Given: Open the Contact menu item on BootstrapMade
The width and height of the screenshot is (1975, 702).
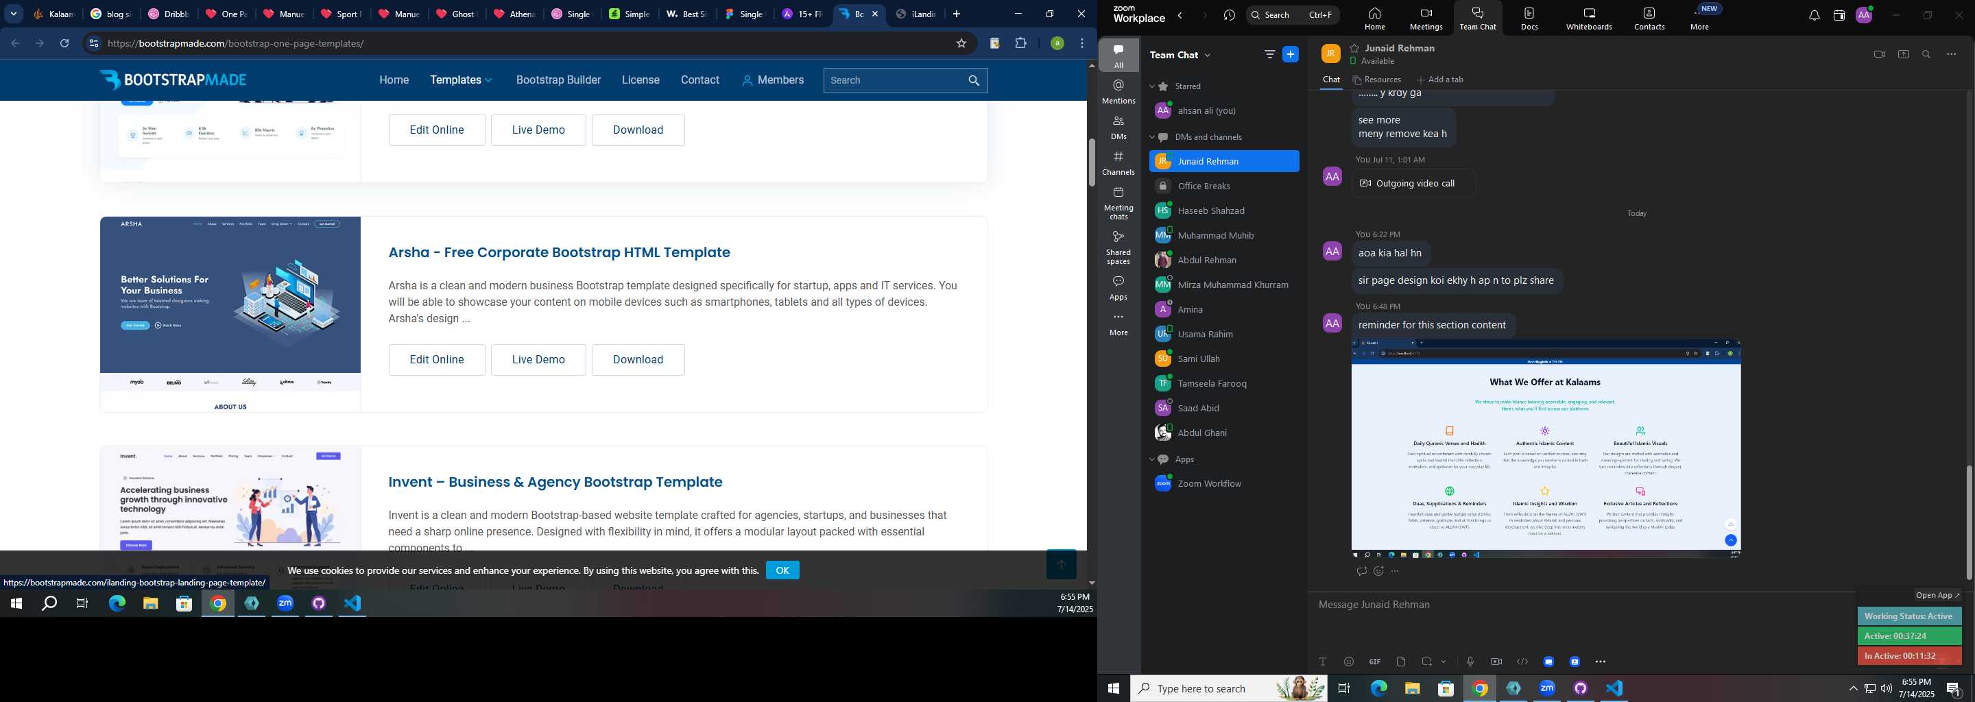Looking at the screenshot, I should (700, 80).
